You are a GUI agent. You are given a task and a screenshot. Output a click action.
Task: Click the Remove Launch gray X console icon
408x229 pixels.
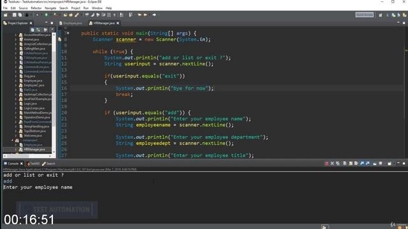(x=332, y=163)
